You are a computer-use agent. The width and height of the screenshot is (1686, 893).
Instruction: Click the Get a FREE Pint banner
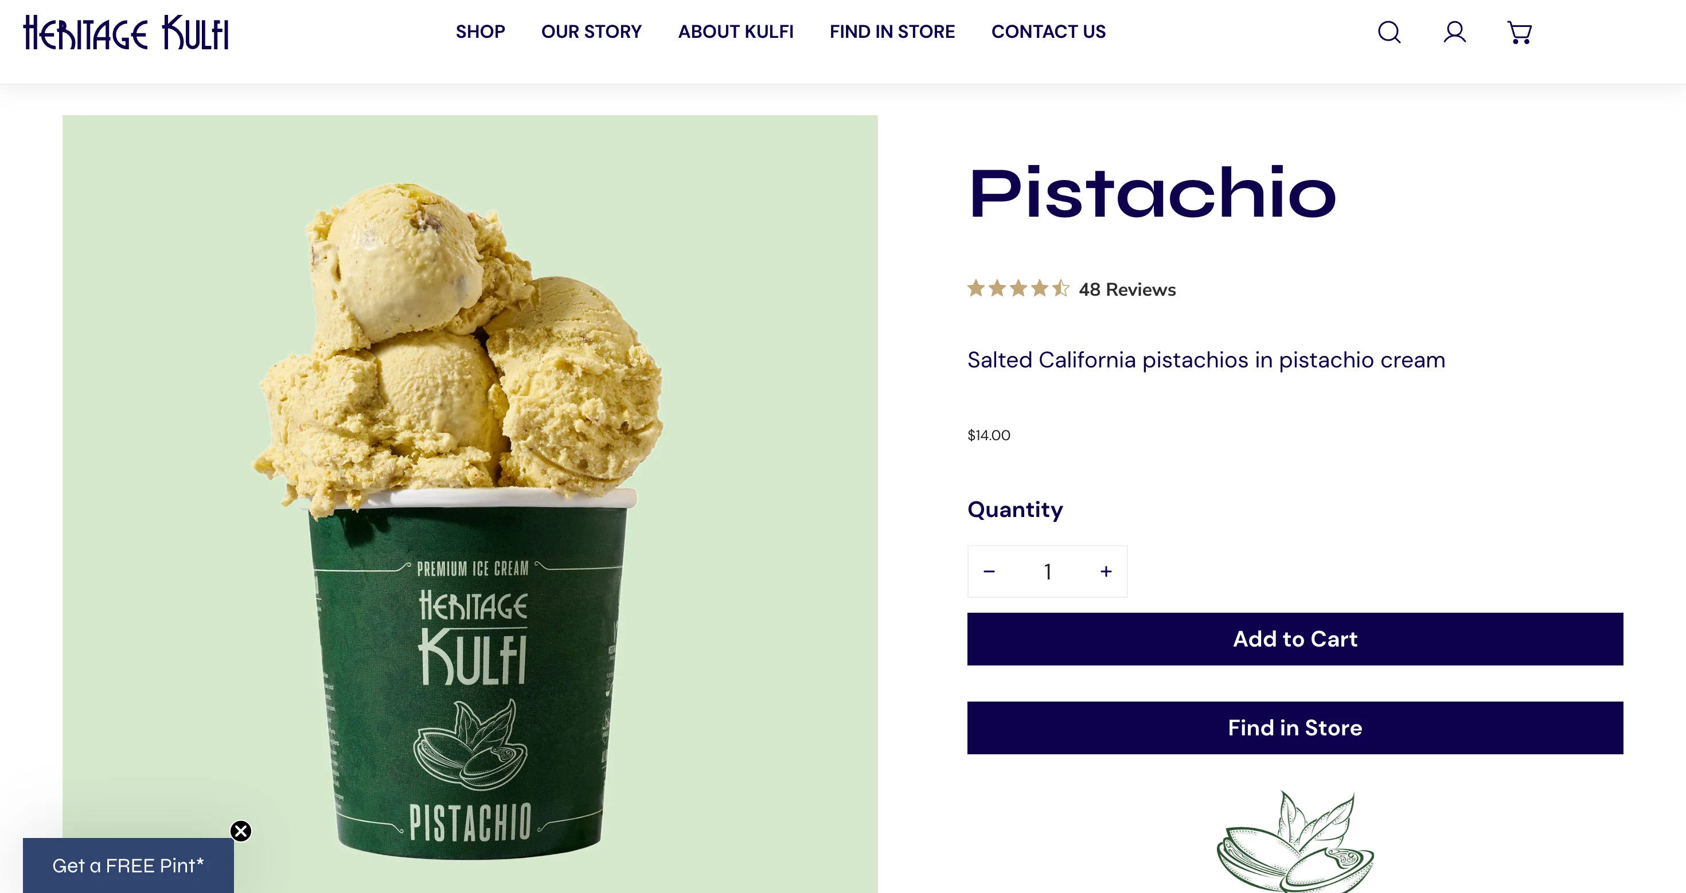tap(128, 865)
